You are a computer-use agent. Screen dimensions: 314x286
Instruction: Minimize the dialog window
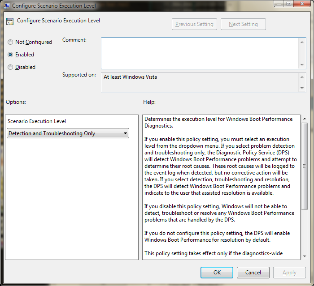(279, 4)
